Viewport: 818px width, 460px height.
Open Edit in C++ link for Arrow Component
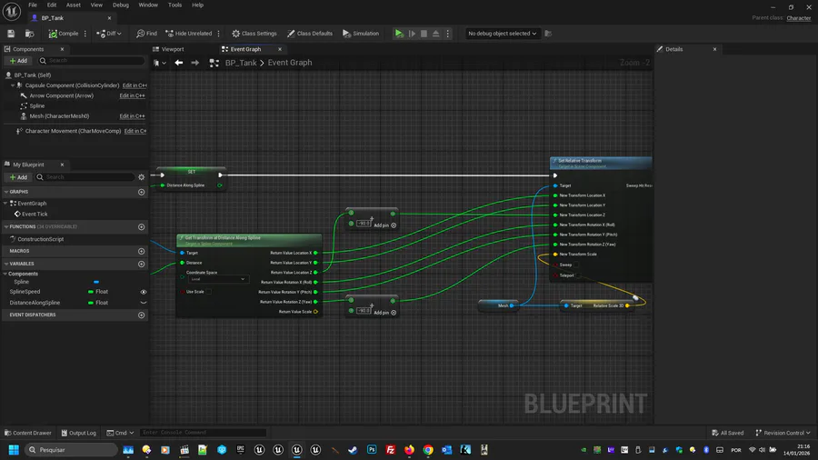tap(132, 95)
